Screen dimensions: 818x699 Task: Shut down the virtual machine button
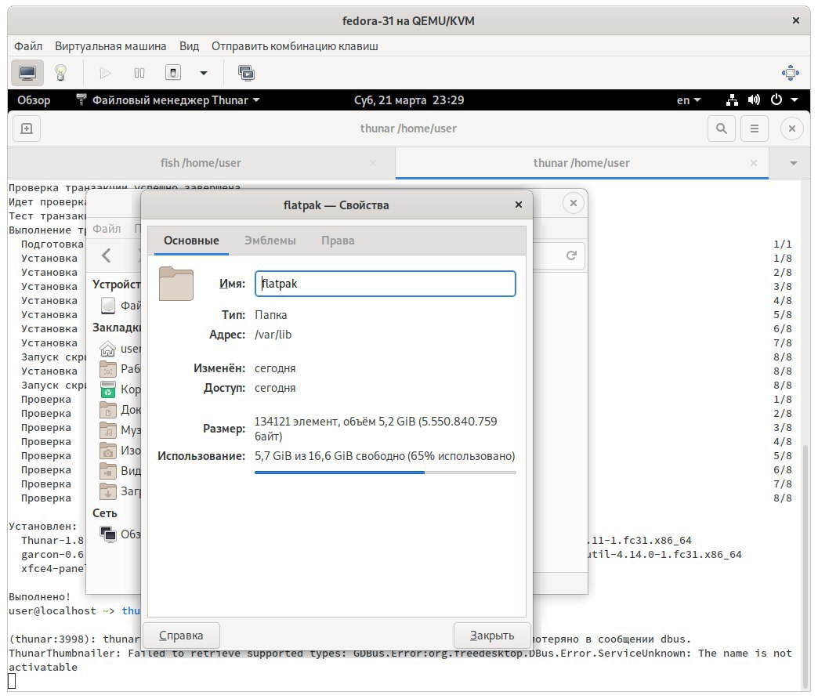(172, 73)
